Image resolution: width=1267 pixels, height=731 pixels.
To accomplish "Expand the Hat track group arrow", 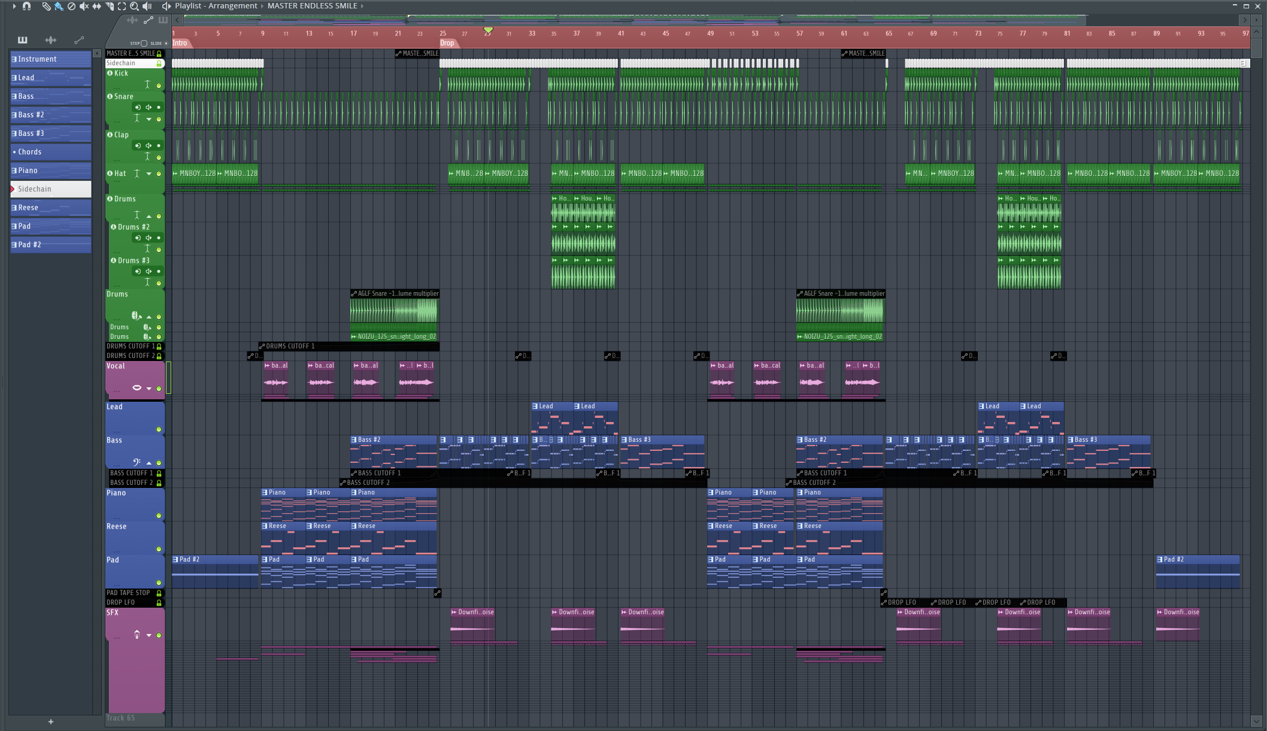I will [x=149, y=174].
